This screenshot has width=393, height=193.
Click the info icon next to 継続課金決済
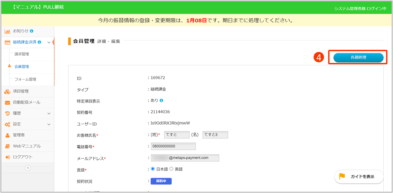tap(39, 42)
